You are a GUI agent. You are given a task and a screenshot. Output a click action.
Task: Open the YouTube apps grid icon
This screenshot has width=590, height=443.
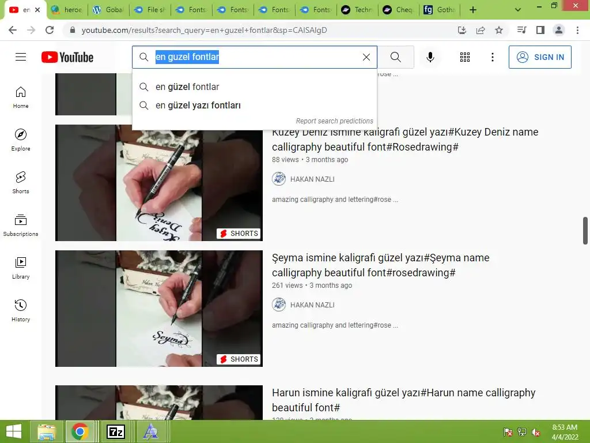[x=465, y=57]
